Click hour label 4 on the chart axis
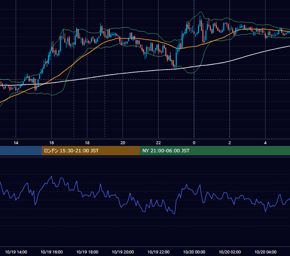 pyautogui.click(x=265, y=143)
